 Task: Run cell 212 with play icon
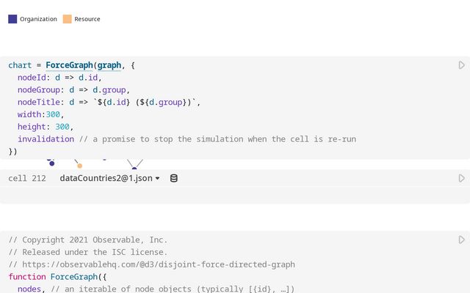[462, 178]
